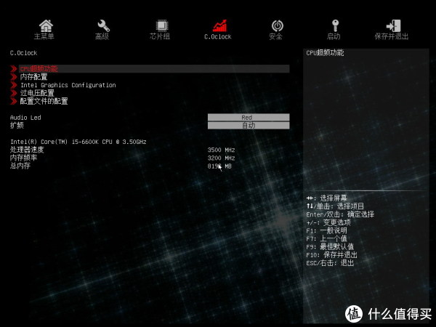Click red chevron beside Intel Graphics Configuration
Image resolution: width=436 pixels, height=327 pixels.
[14, 85]
